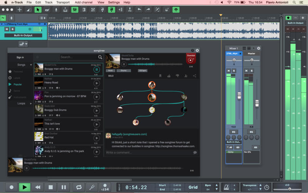Click the undo arrow in the toolbar
The image size is (308, 193).
(139, 10)
